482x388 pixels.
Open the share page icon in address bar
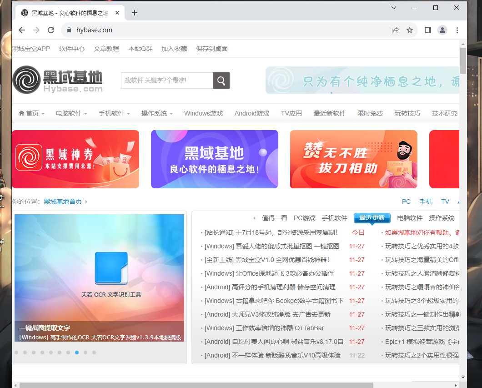(x=395, y=30)
